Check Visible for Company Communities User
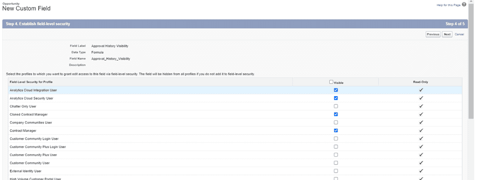This screenshot has width=477, height=180. (336, 122)
